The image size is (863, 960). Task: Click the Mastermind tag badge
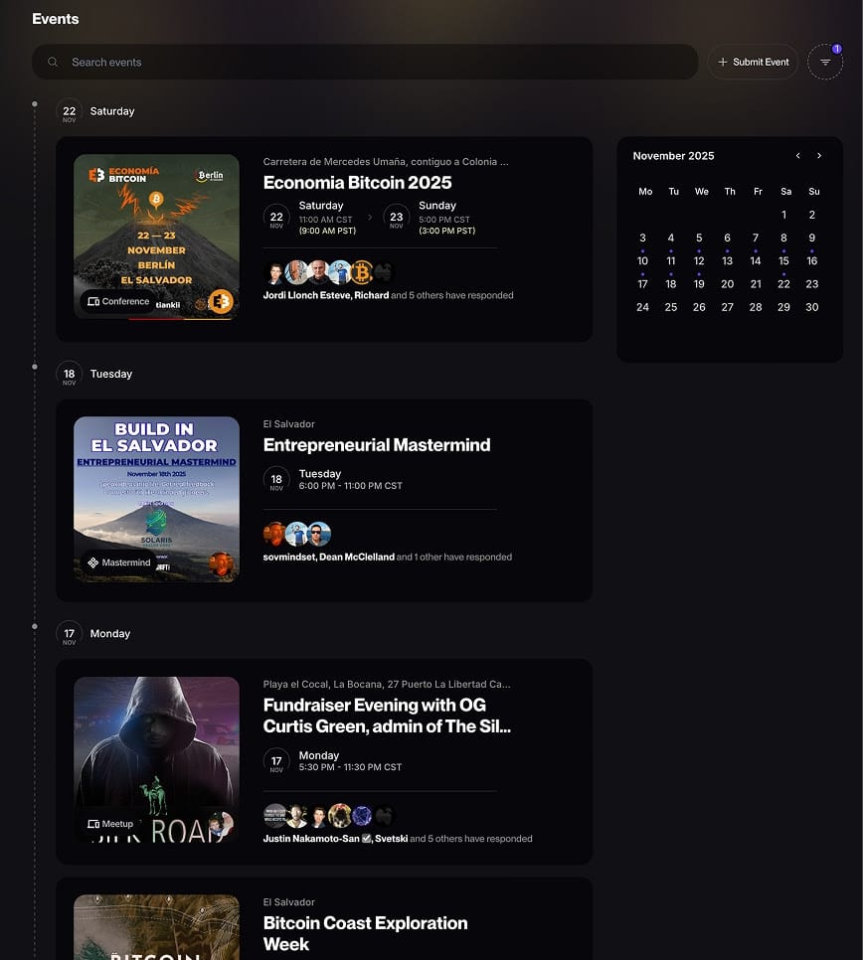coord(118,562)
